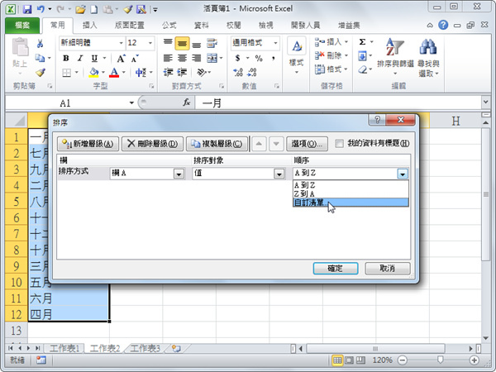Click the AutoSum sigma icon

(363, 42)
